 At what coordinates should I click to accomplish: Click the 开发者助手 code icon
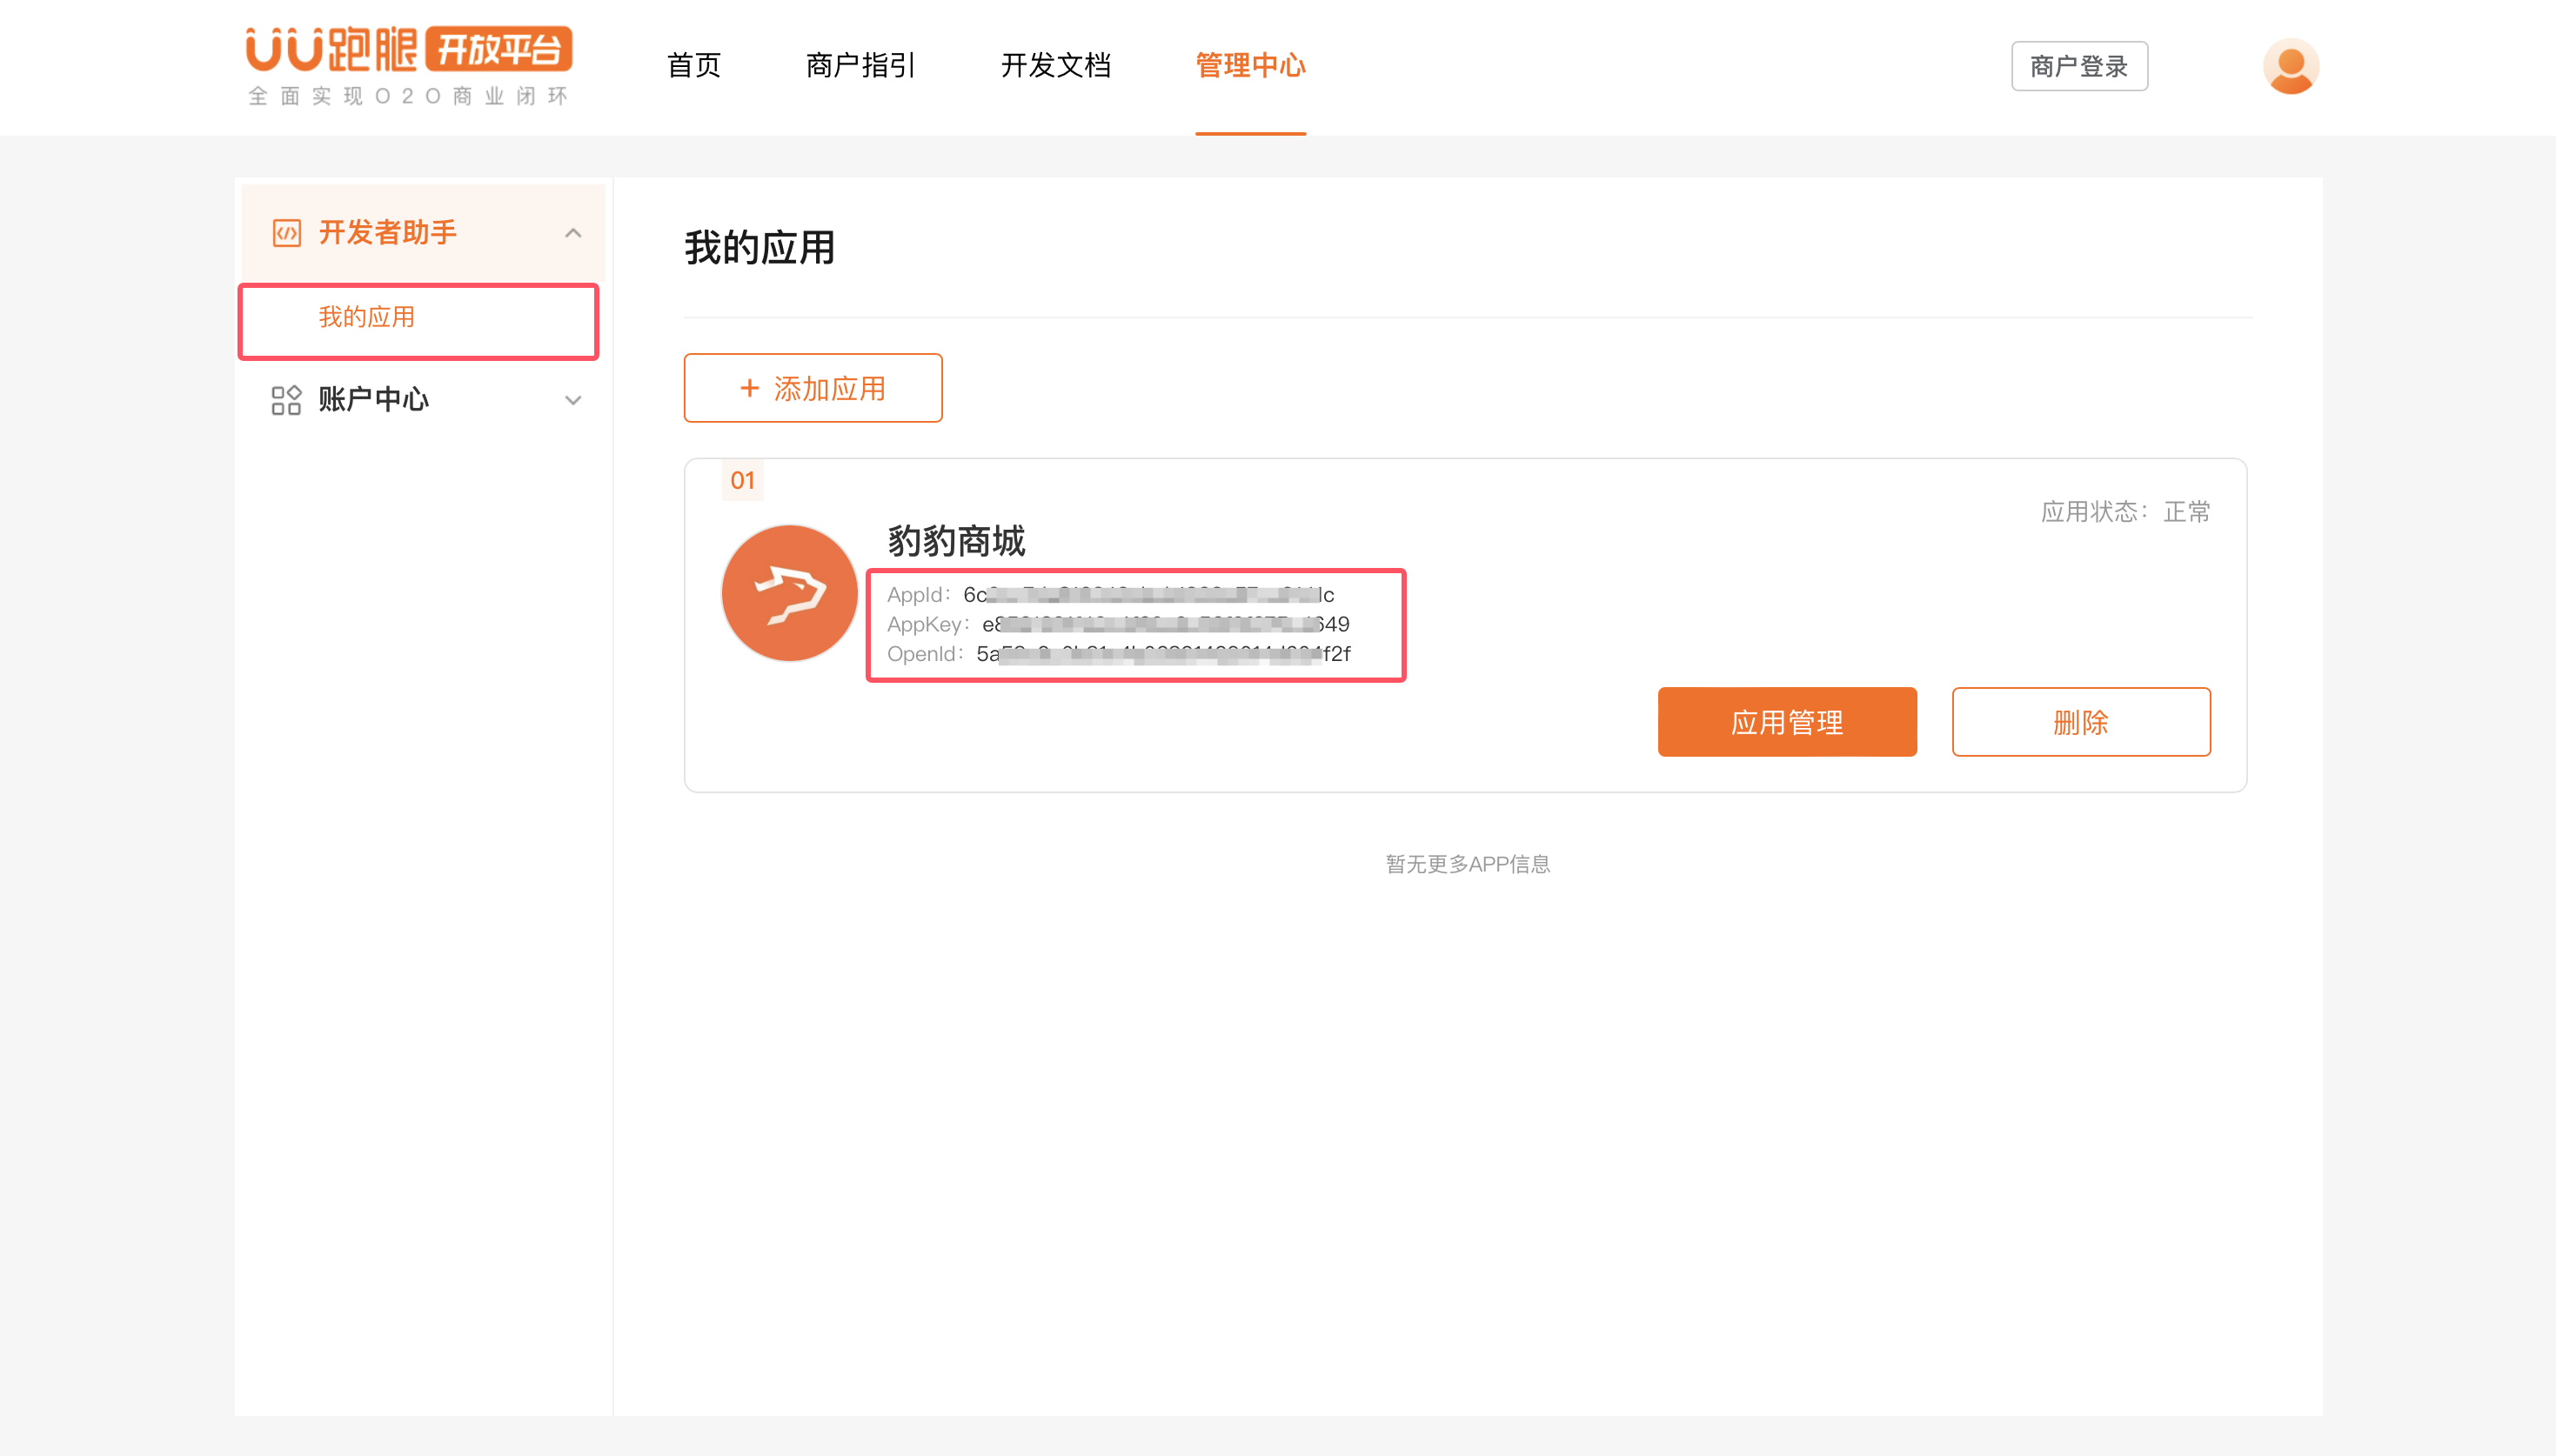point(286,233)
